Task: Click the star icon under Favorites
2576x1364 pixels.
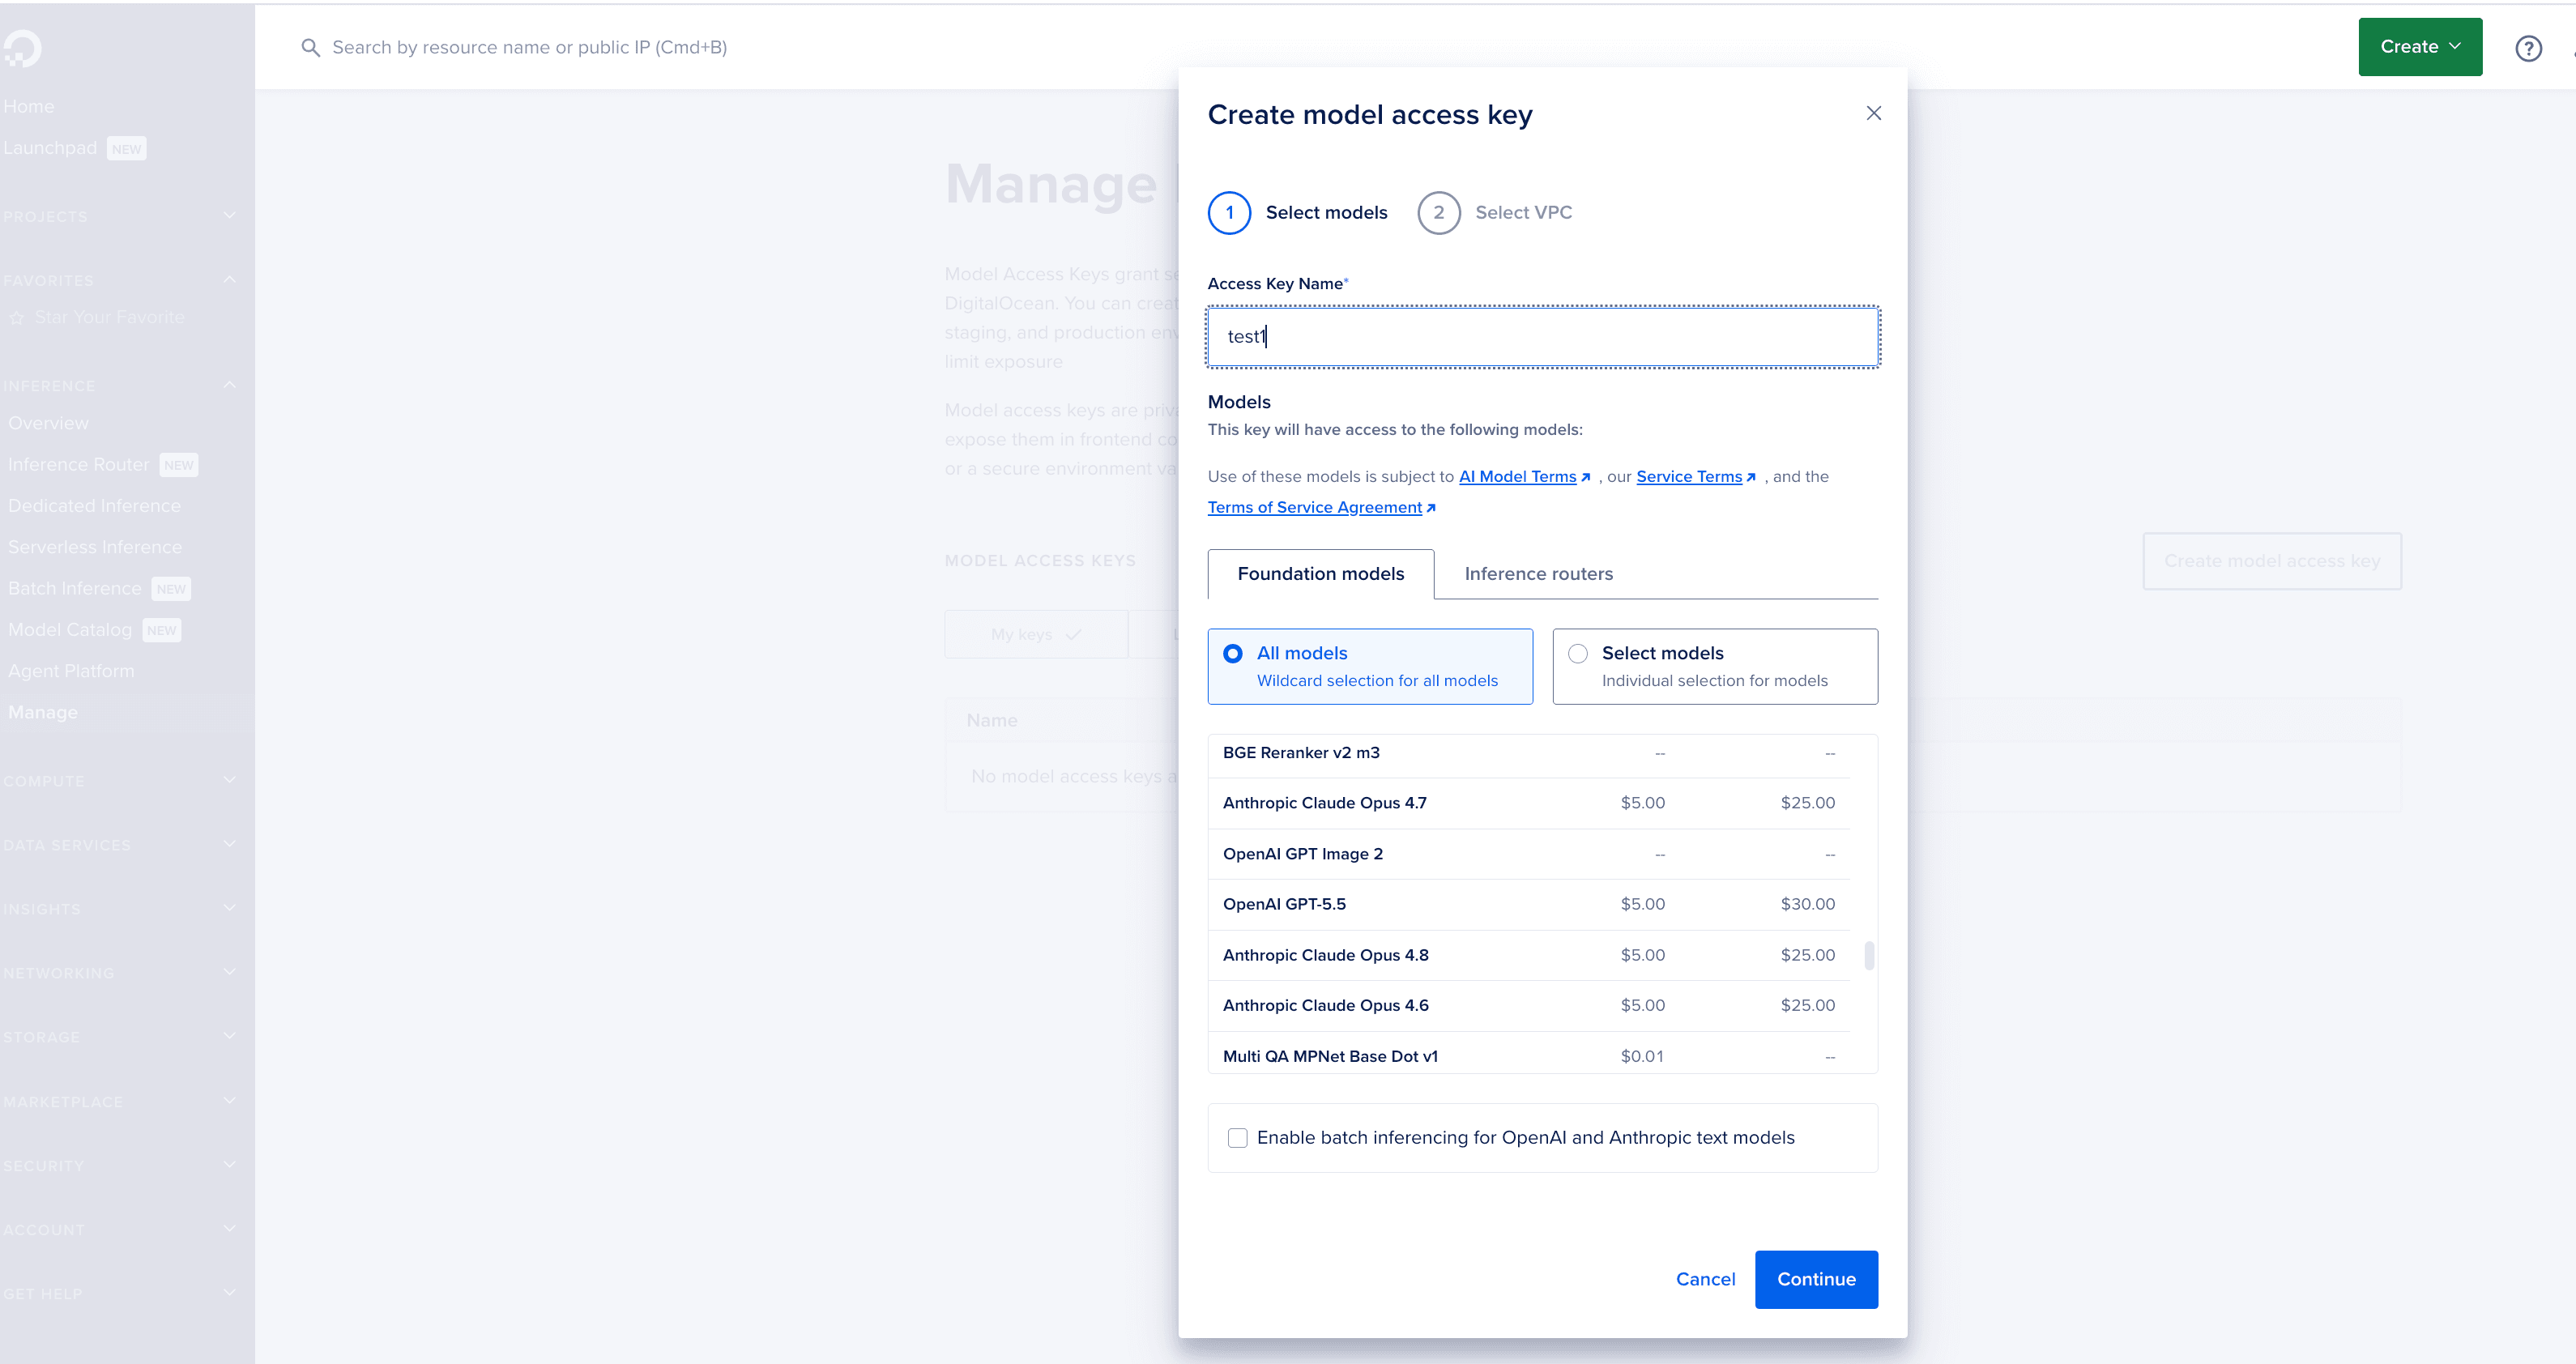Action: [17, 318]
